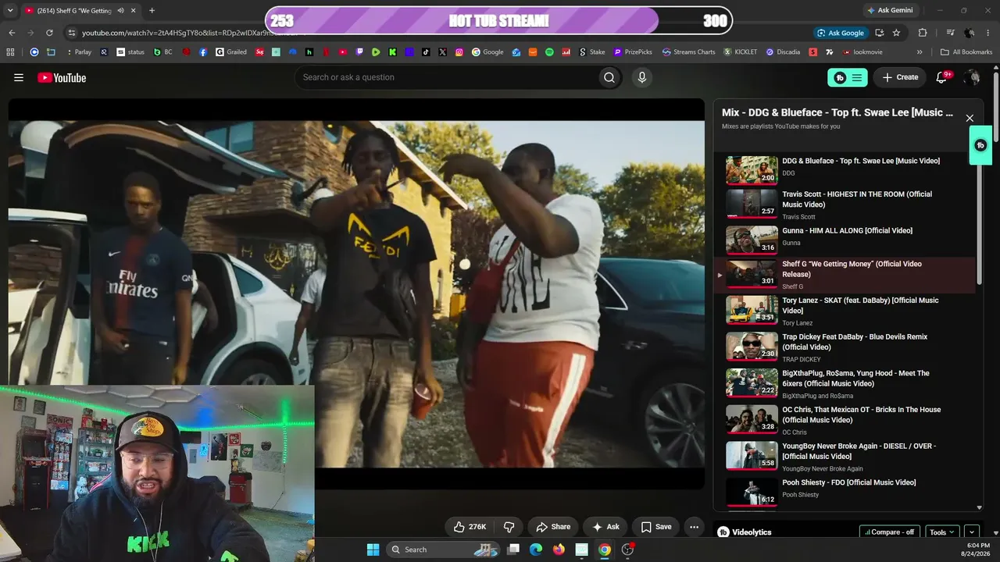Click the Ask button under the video
Viewport: 1000px width, 562px height.
click(606, 527)
